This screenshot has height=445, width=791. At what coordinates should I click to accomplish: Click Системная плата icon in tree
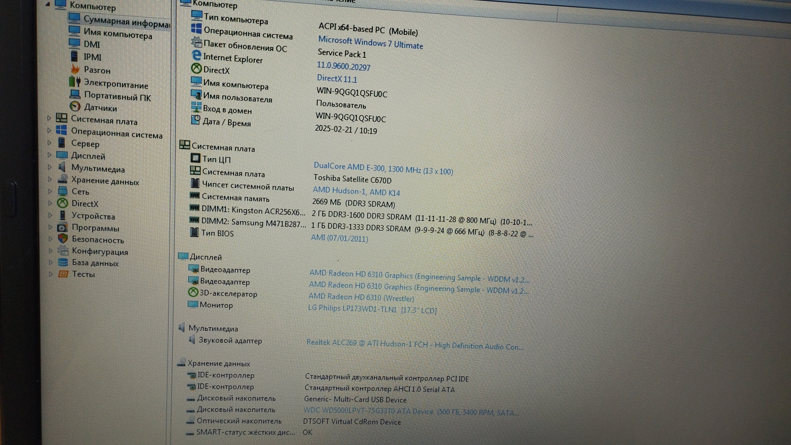61,119
